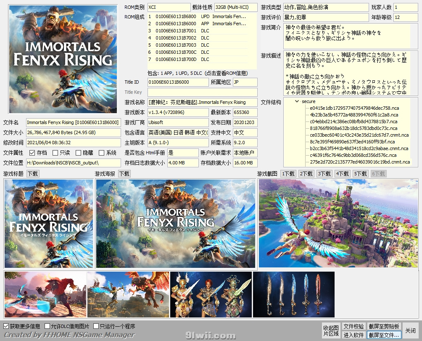Open the griffin archery screenshot thumbnail
Viewport: 422px width, 341px height.
tap(128, 294)
